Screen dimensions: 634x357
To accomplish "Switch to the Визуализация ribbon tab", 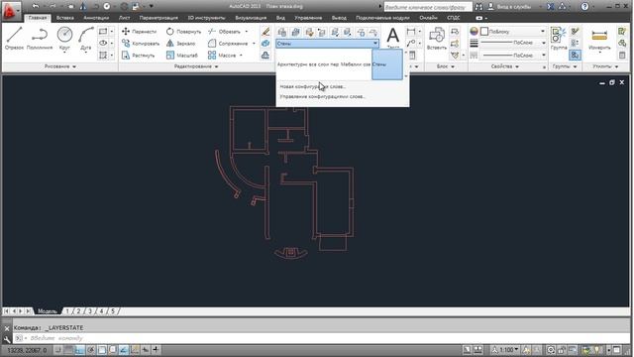I will pos(251,18).
